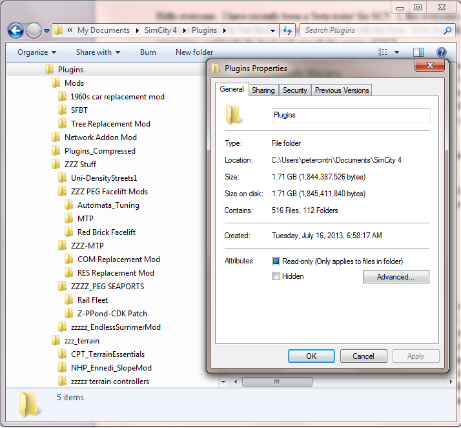Click the ZZZ PEG Facelift Mods folder icon
This screenshot has width=461, height=428.
point(63,192)
